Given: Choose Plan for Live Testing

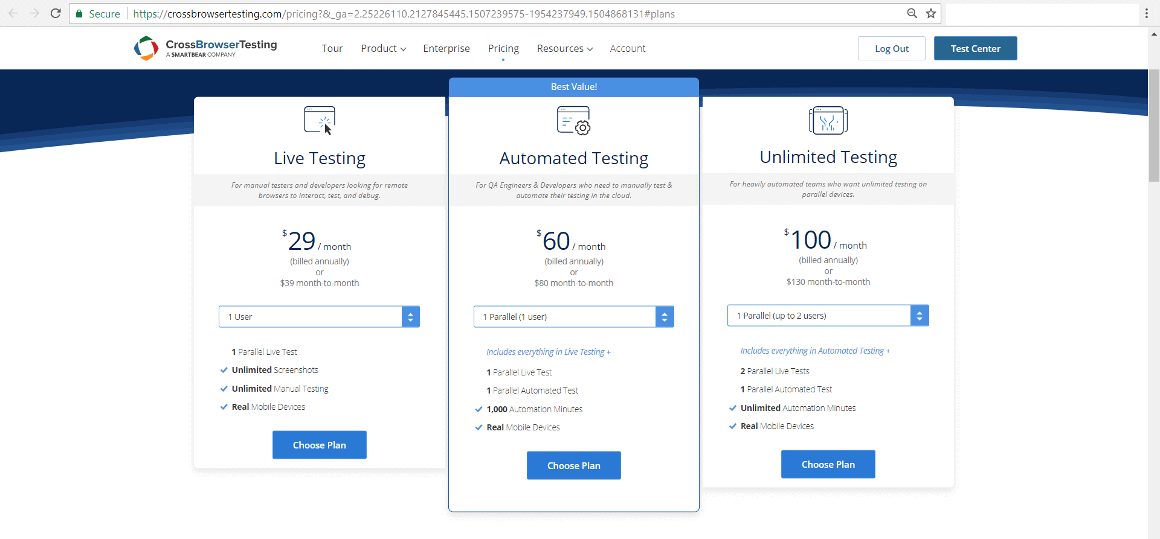Looking at the screenshot, I should 320,445.
